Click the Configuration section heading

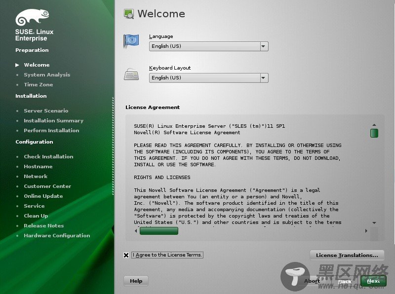tap(34, 142)
